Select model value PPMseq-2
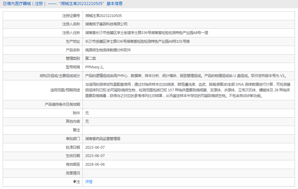This screenshot has width=298, height=189. [x=94, y=67]
